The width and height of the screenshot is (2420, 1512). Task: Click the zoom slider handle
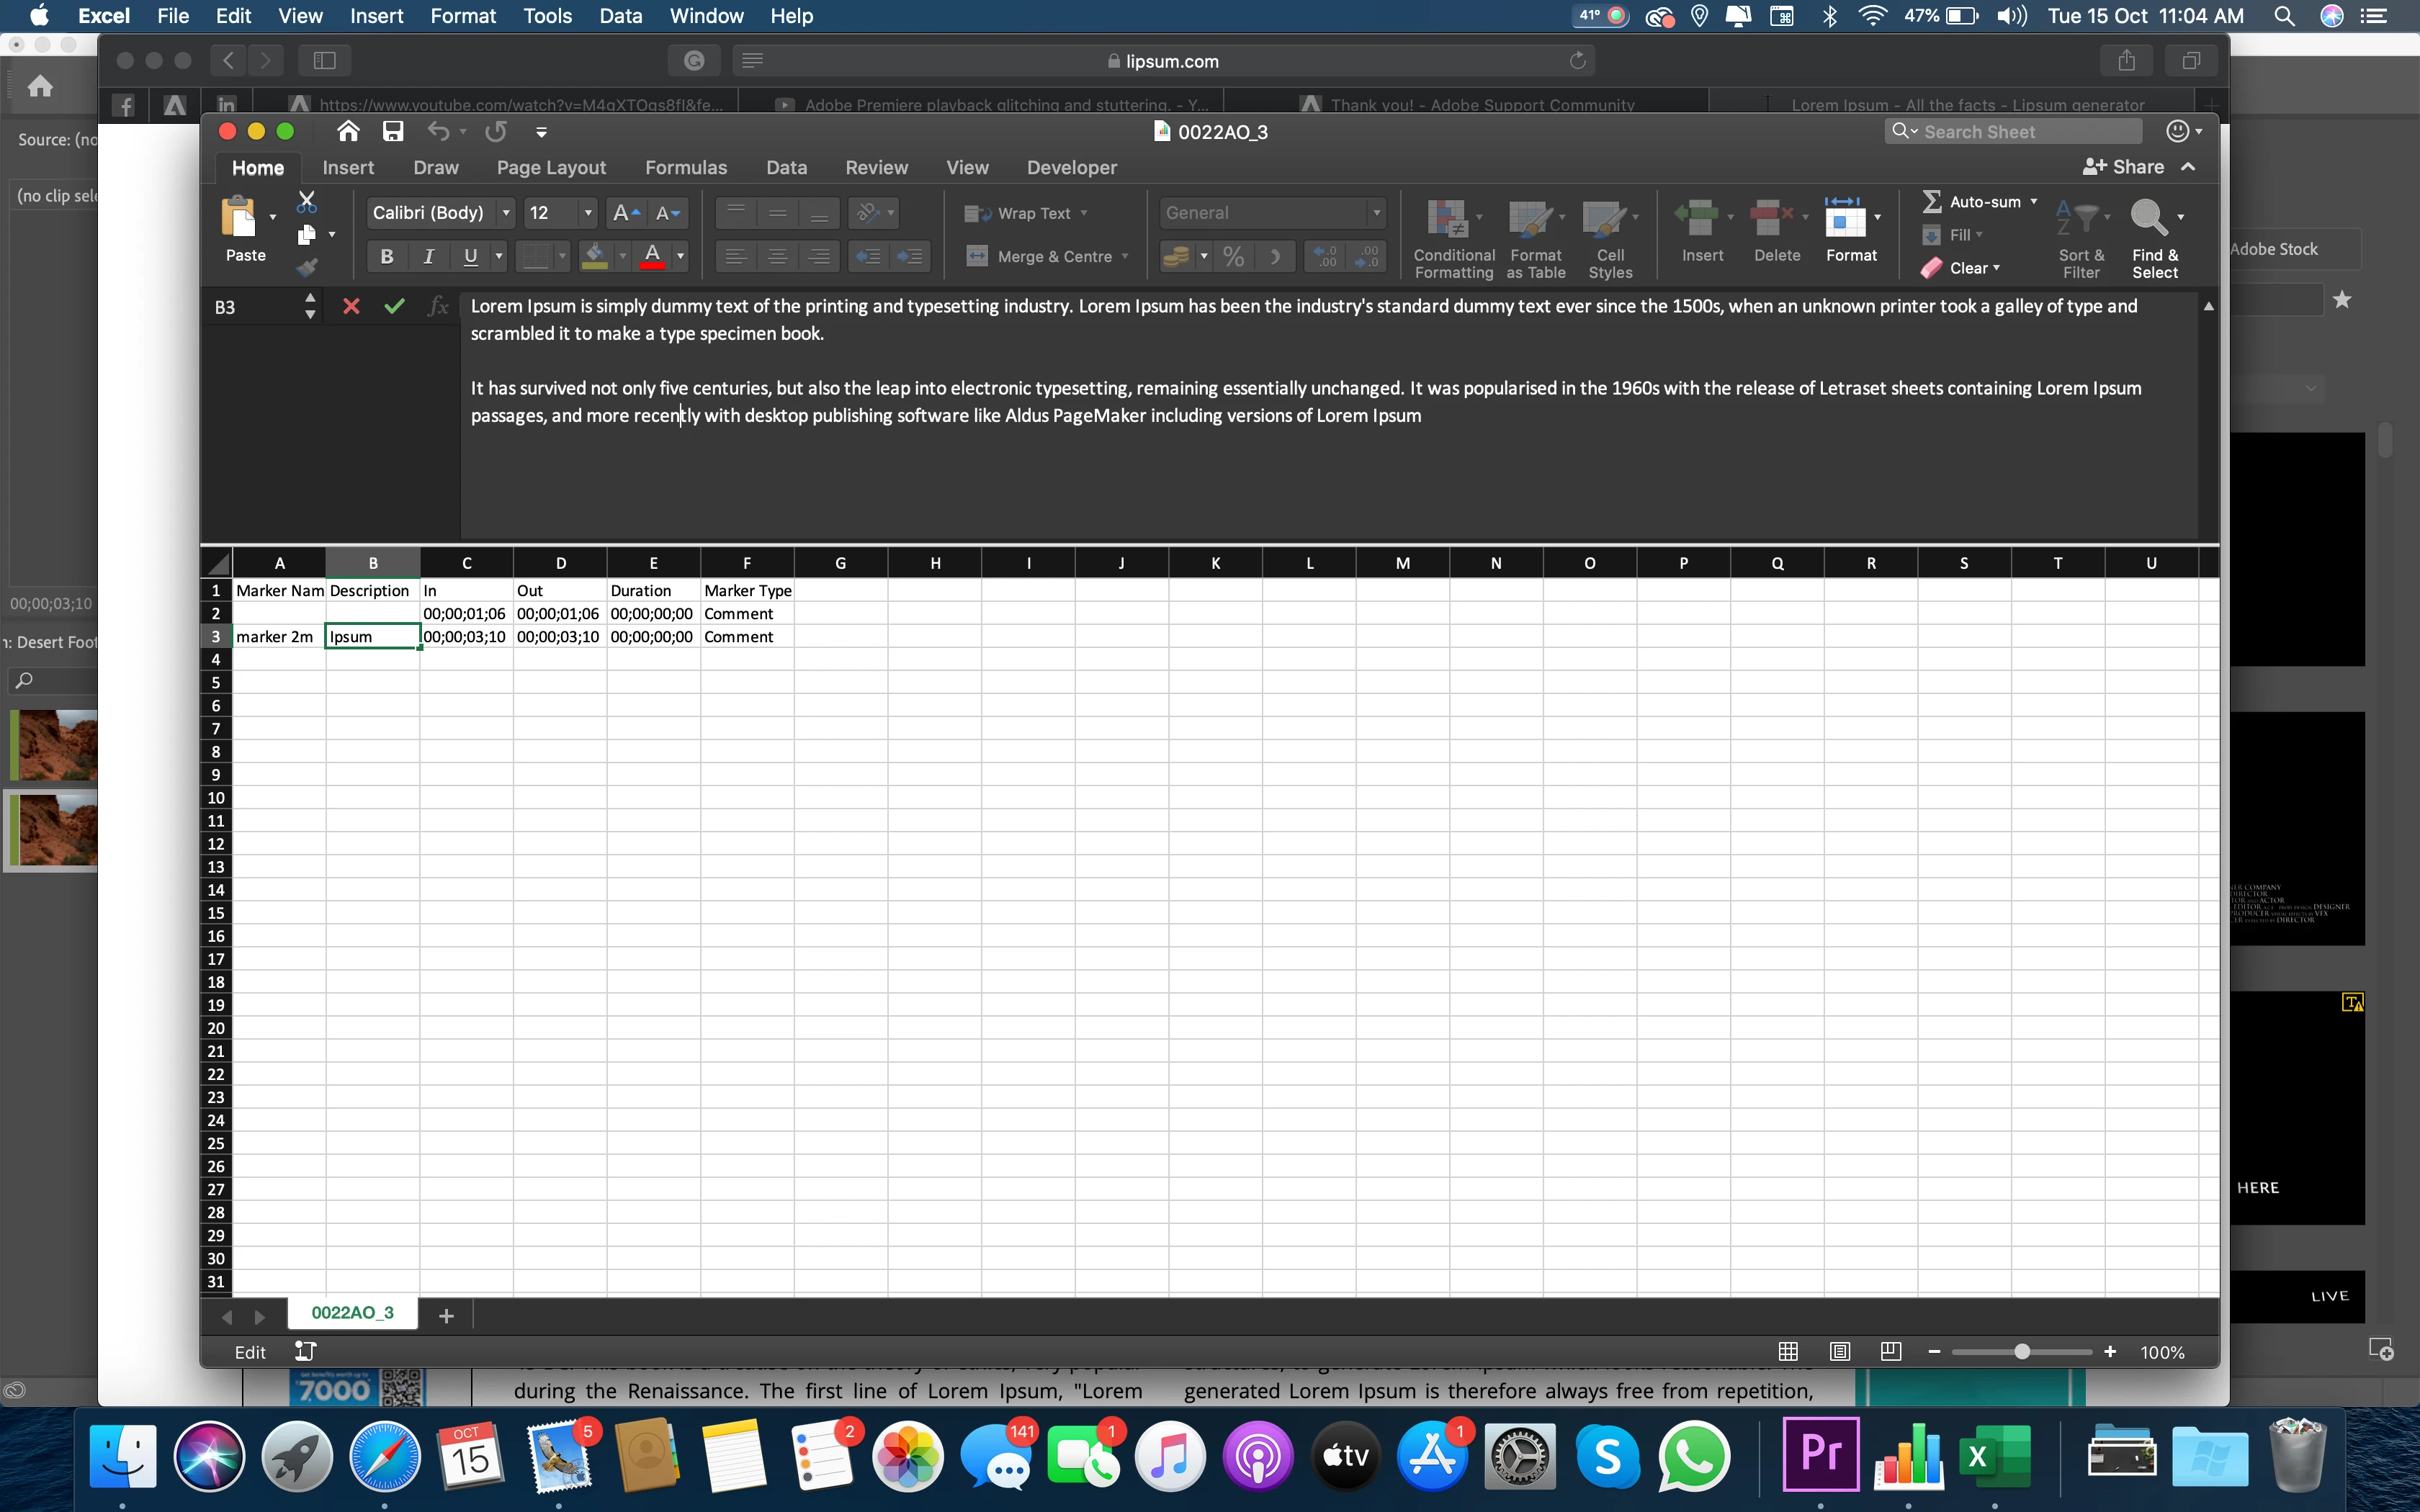point(2022,1352)
